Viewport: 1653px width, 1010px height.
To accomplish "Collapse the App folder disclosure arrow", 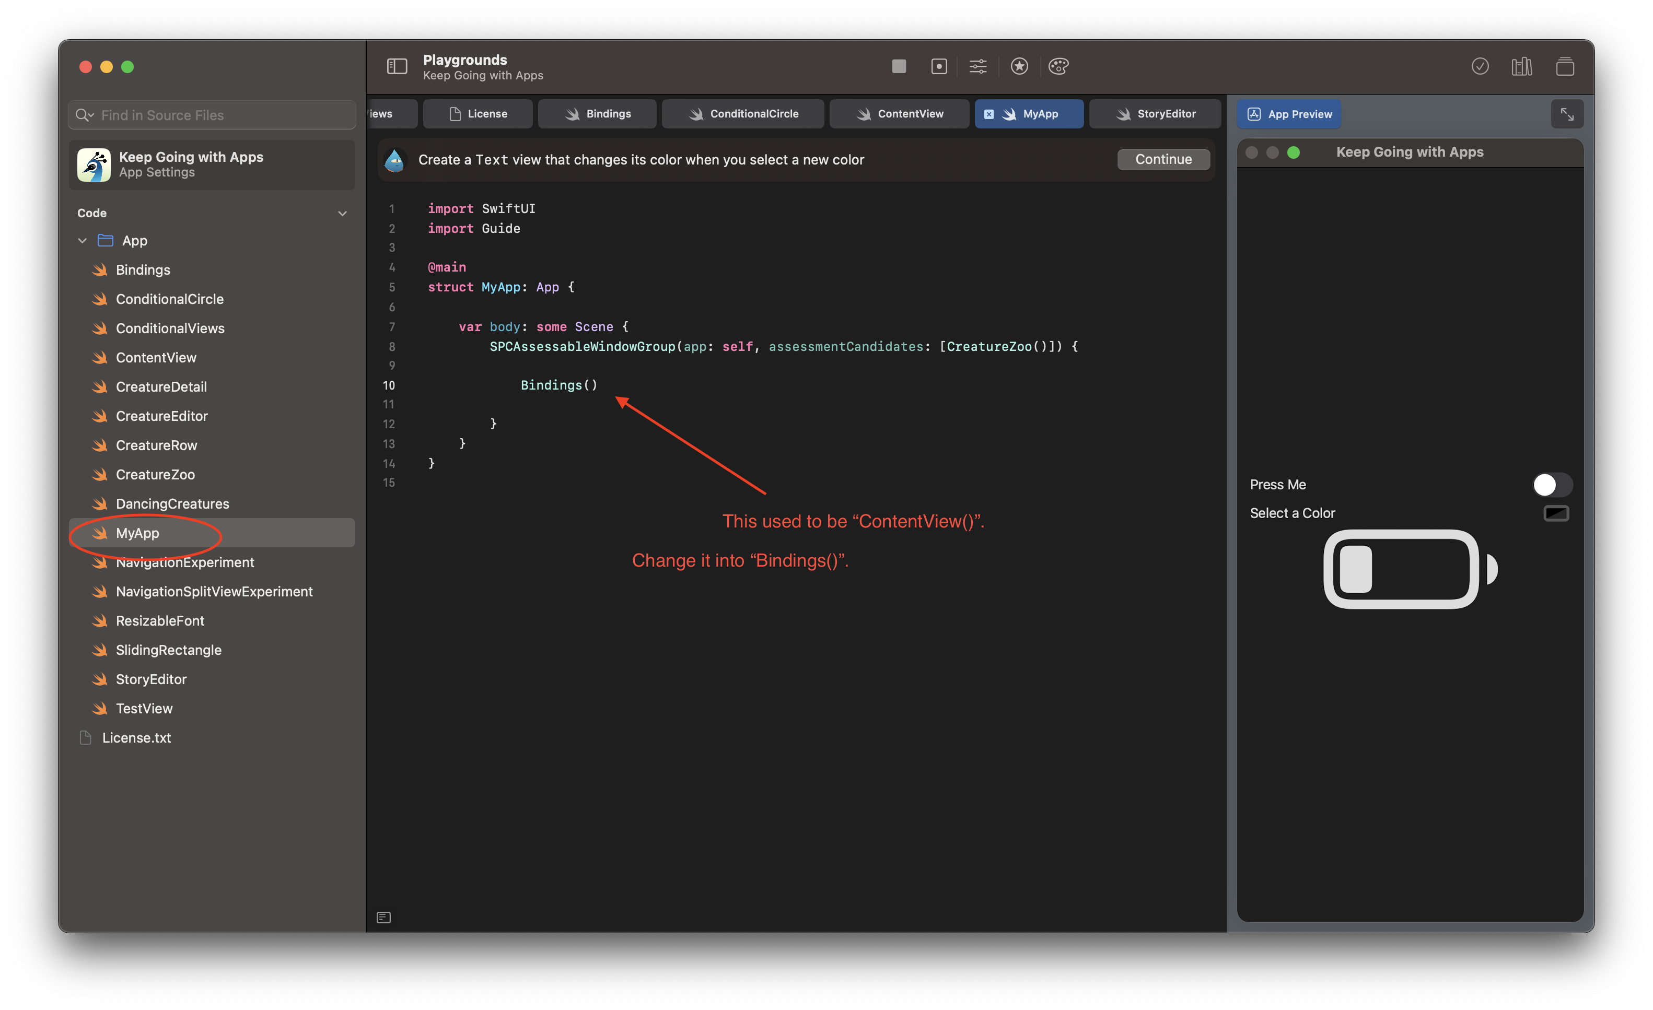I will click(83, 240).
